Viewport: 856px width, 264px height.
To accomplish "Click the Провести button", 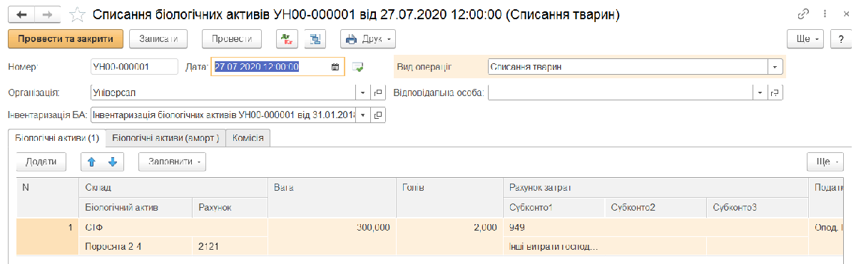I will click(232, 38).
